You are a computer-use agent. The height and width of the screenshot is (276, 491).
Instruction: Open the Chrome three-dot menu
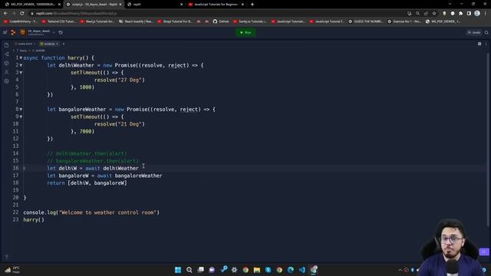[x=486, y=14]
